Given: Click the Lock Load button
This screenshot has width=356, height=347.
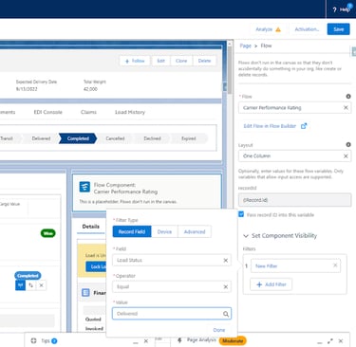Looking at the screenshot, I should pyautogui.click(x=96, y=266).
